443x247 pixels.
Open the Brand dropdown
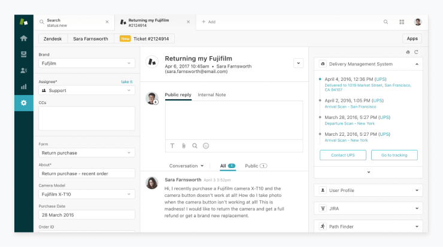click(87, 63)
